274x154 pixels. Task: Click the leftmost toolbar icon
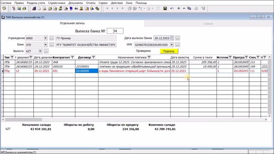pyautogui.click(x=4, y=9)
